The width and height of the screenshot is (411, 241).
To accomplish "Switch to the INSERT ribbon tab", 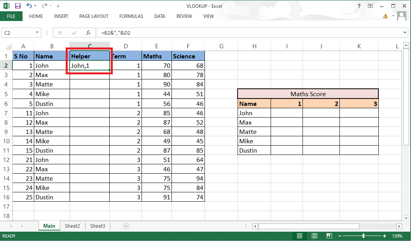I will [x=61, y=16].
